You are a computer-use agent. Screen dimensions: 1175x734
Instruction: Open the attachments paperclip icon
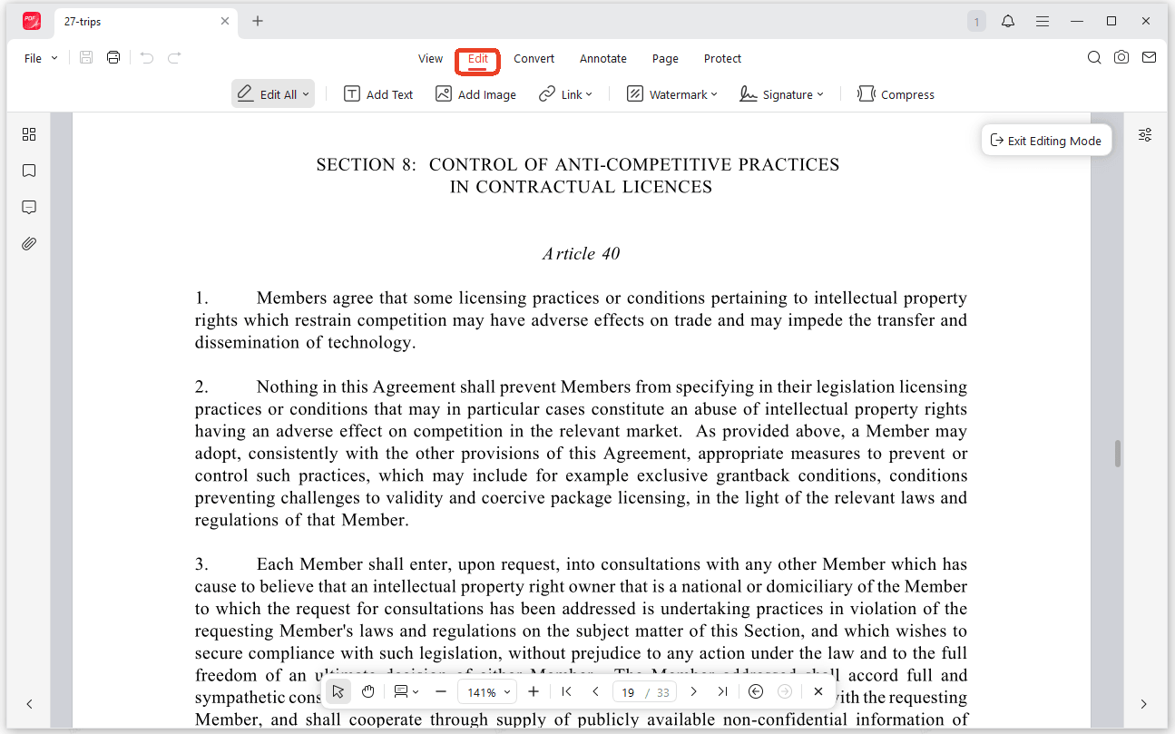coord(29,244)
